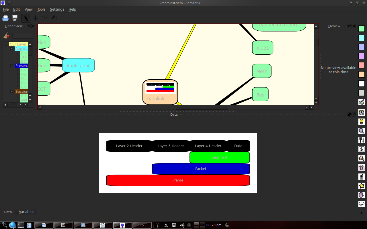The height and width of the screenshot is (229, 367).
Task: Collapse the OSI Layer tree node
Action: click(x=6, y=44)
